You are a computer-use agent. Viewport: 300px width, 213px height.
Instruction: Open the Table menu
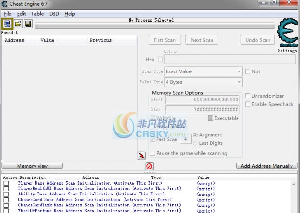coord(37,14)
